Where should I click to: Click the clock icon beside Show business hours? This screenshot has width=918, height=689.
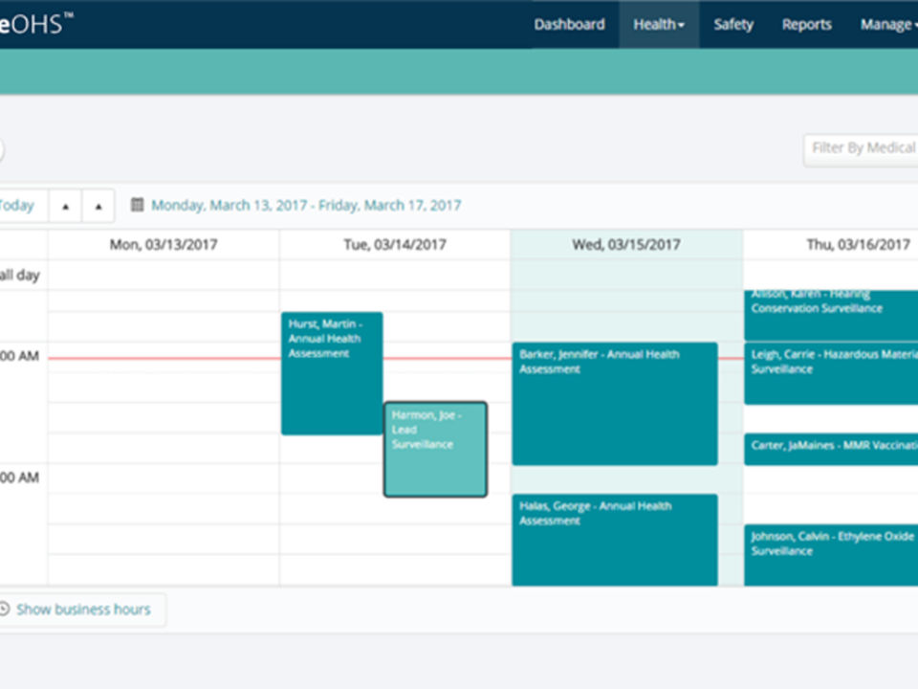[x=4, y=609]
